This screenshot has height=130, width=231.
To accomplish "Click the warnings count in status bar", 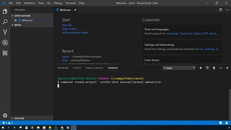I will coord(10,123).
